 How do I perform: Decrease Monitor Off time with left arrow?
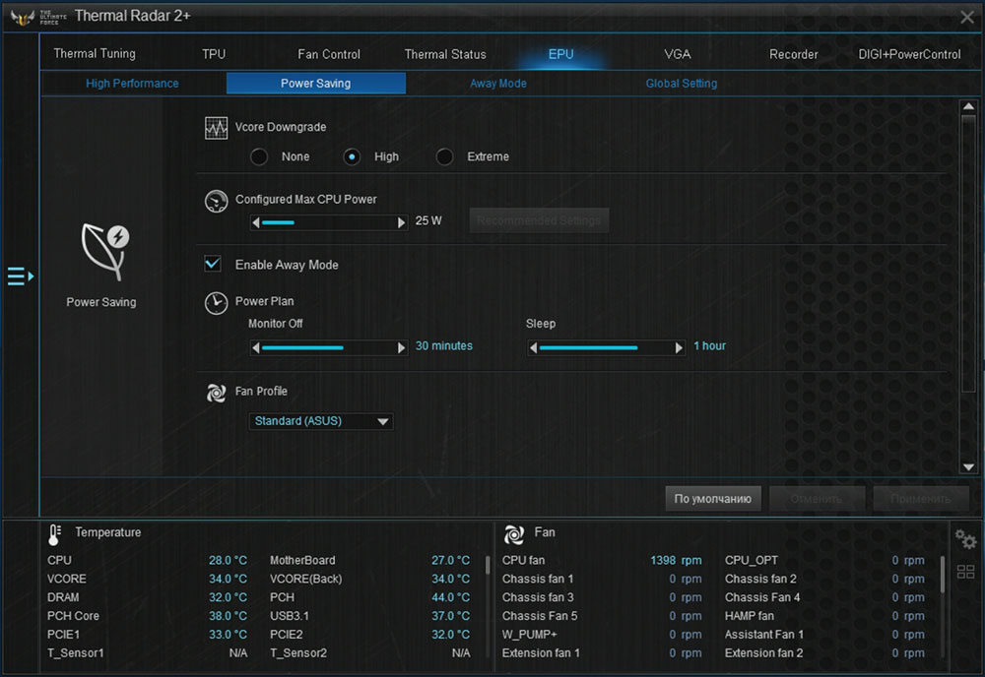(256, 347)
